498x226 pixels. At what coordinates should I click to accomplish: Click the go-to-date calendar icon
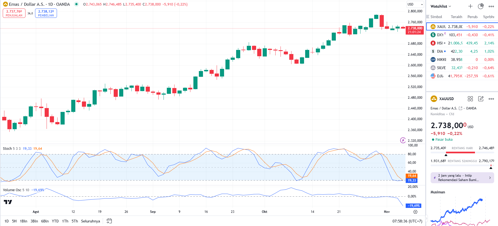pos(109,221)
